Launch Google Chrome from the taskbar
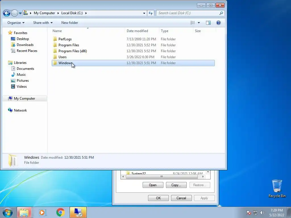The height and width of the screenshot is (218, 291). [60, 212]
